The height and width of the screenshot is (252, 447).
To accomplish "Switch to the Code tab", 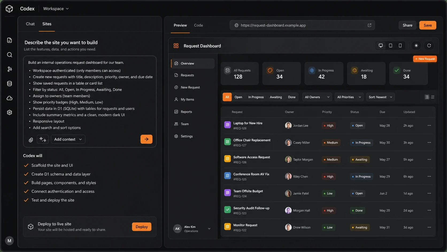I will pyautogui.click(x=198, y=25).
